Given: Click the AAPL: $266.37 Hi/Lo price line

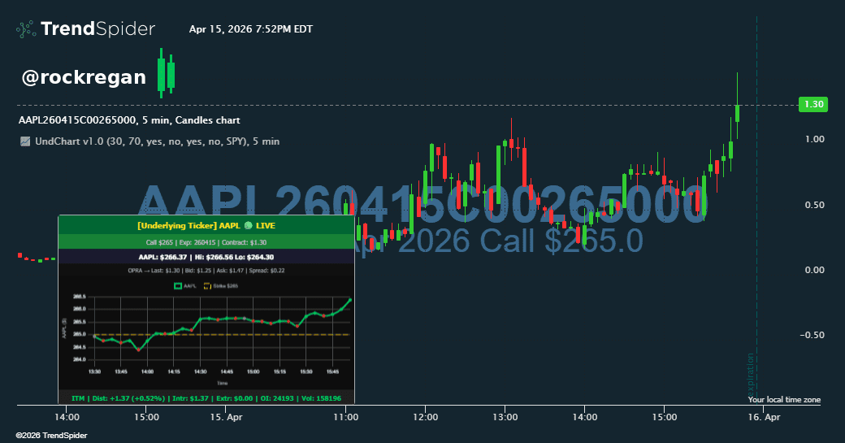Looking at the screenshot, I should pos(206,257).
